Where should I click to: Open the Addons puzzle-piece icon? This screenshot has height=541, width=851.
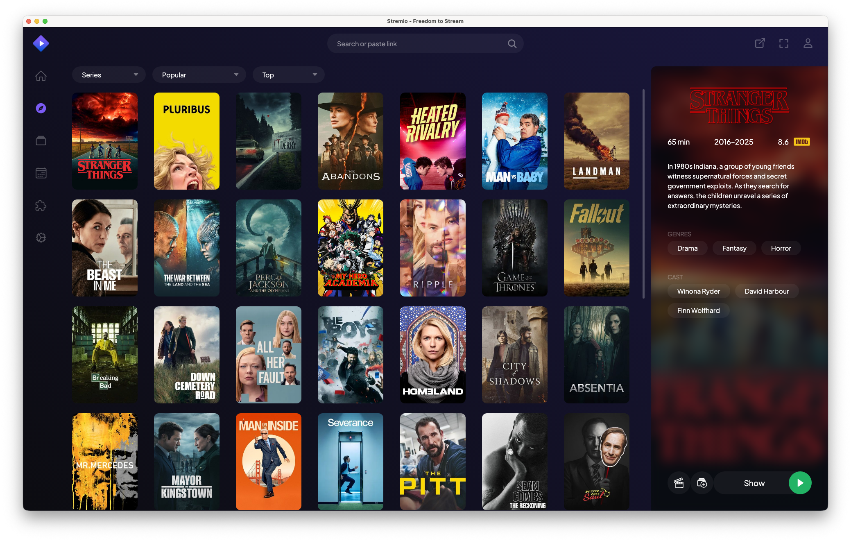coord(41,206)
